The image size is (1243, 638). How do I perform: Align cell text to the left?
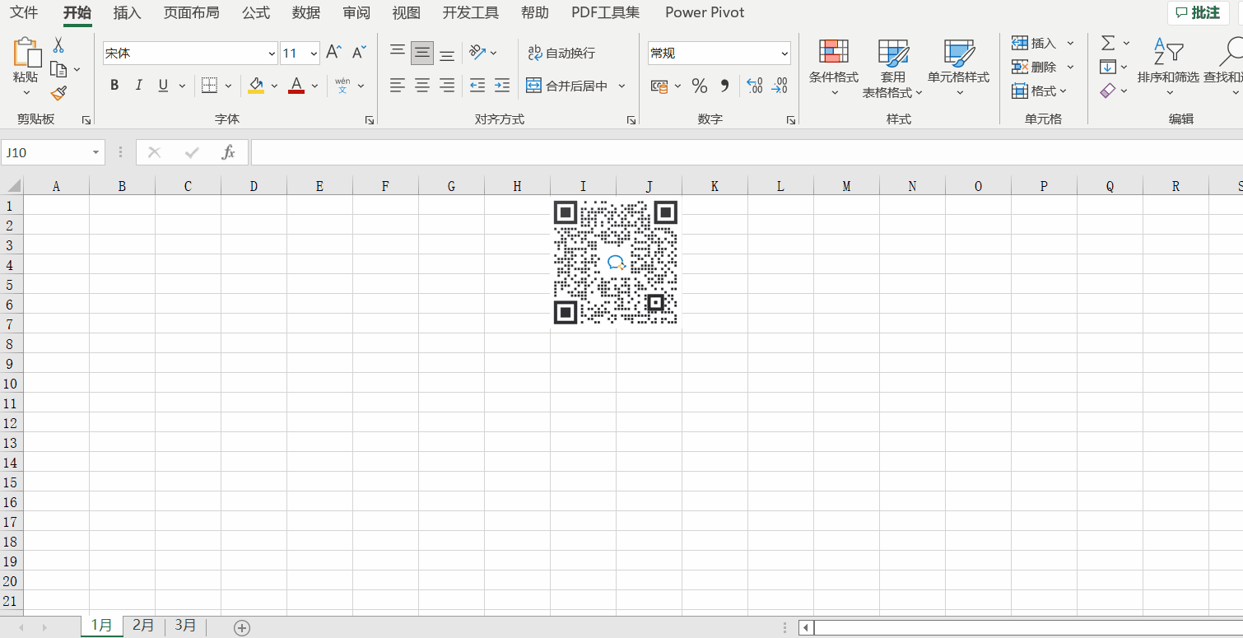398,85
